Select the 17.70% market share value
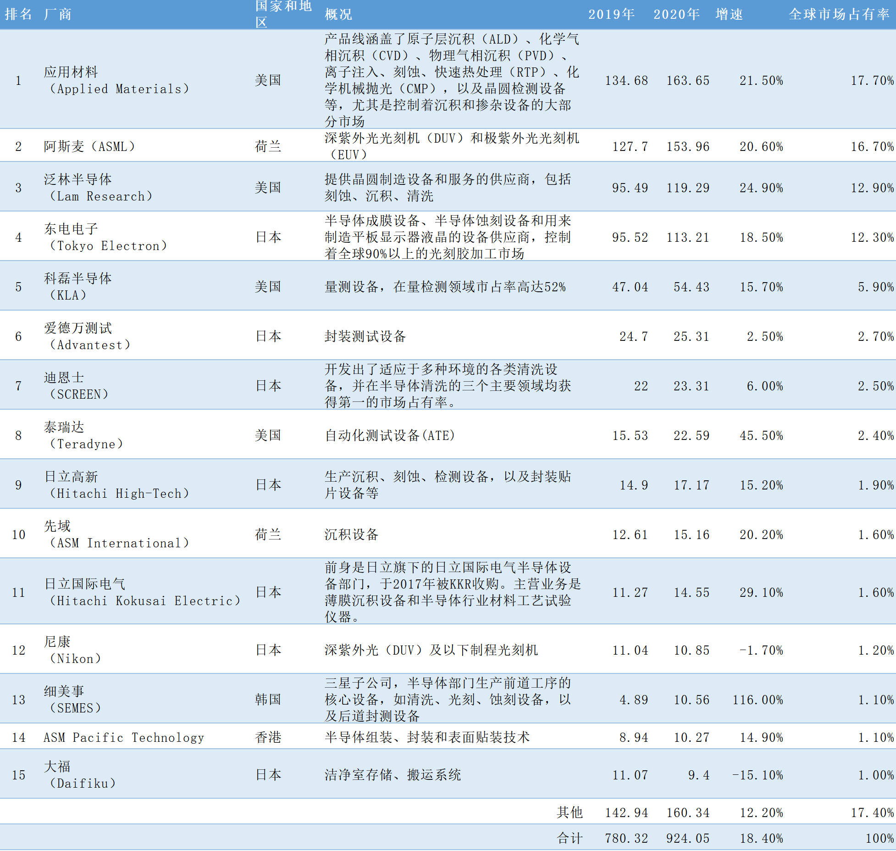Viewport: 896px width, 851px height. (x=872, y=80)
